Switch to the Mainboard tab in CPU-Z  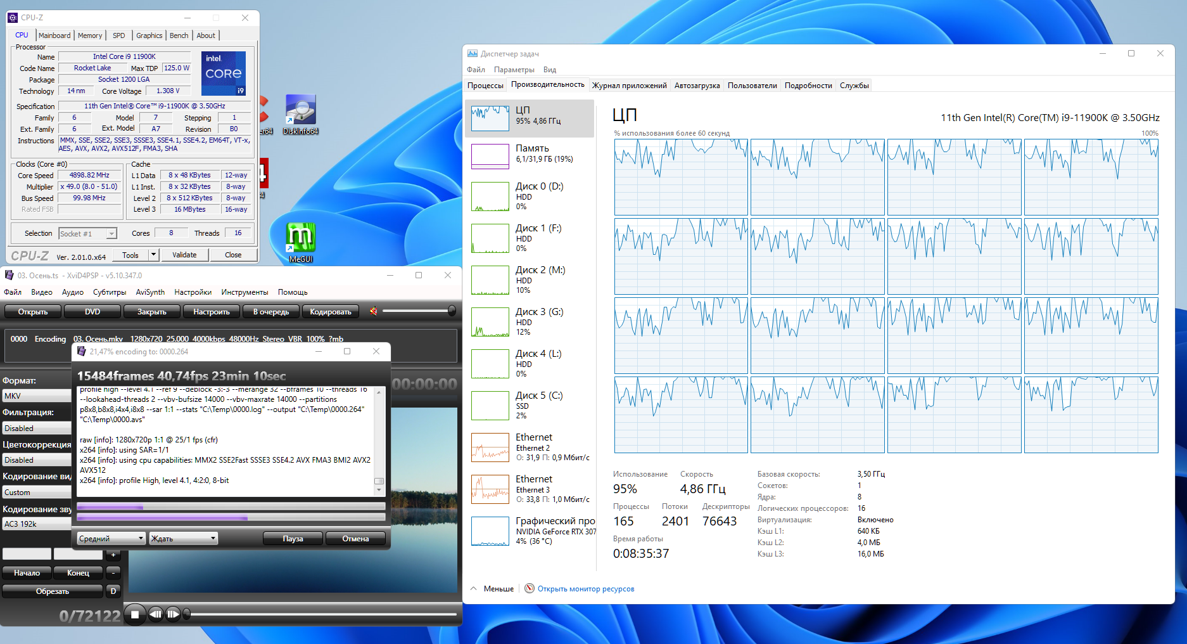click(54, 35)
